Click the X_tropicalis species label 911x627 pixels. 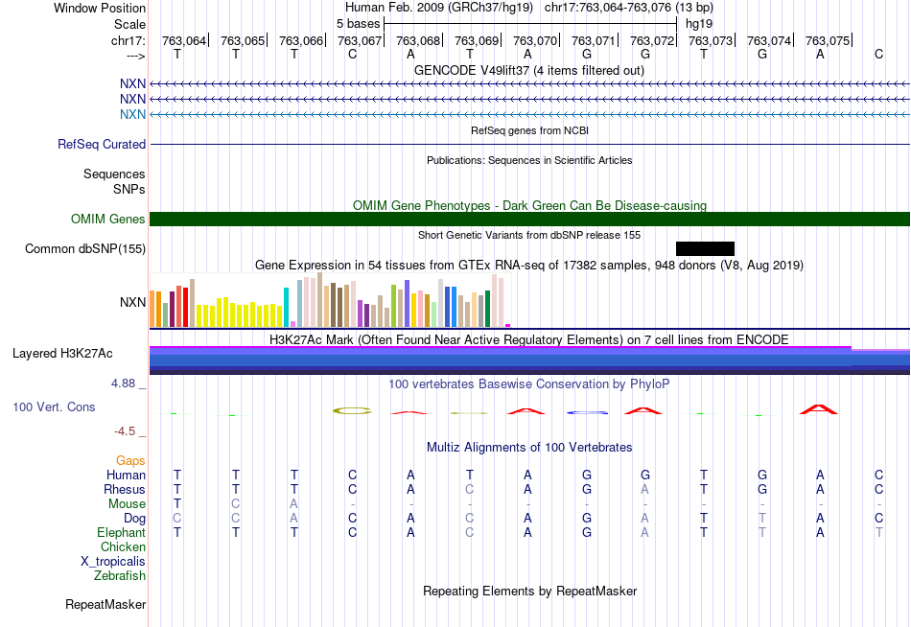(113, 562)
